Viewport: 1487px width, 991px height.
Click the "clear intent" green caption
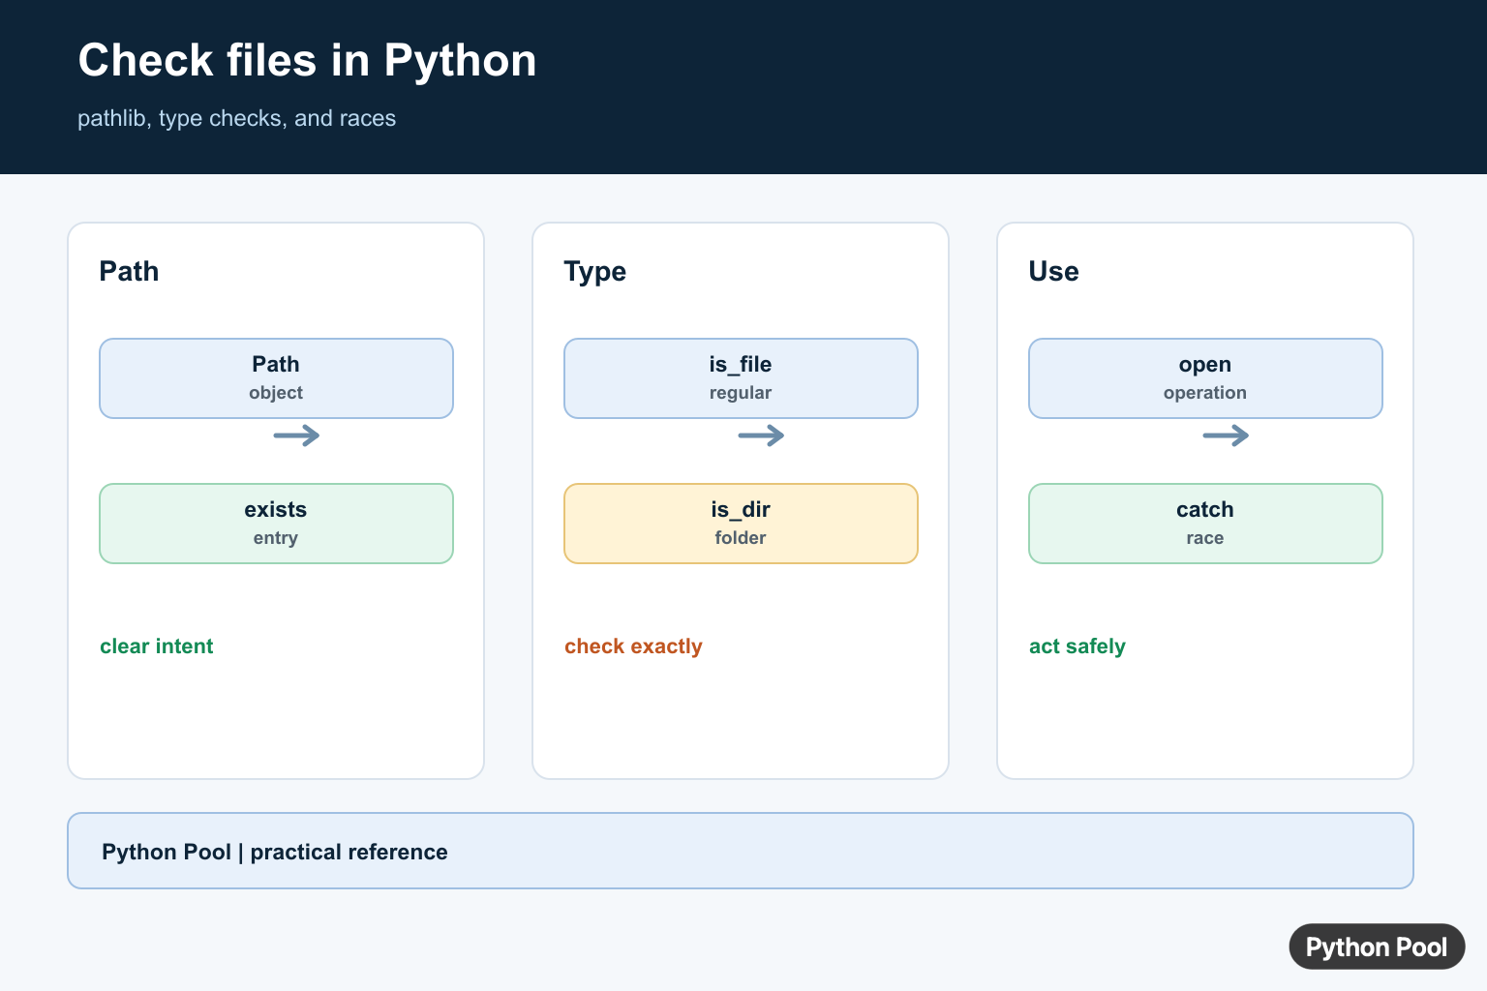click(156, 646)
